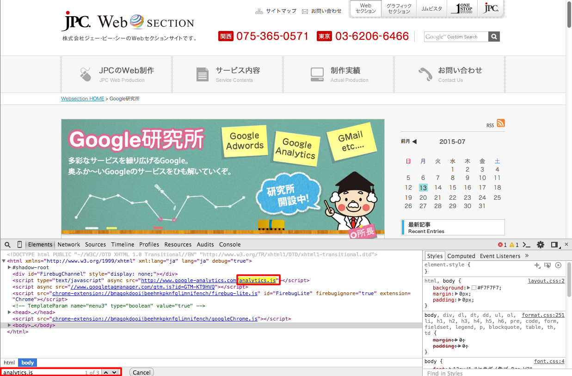The width and height of the screenshot is (572, 376).
Task: Click the firebug-lite.js script link
Action: 155,293
